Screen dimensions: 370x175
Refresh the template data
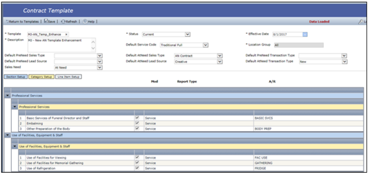click(x=69, y=22)
